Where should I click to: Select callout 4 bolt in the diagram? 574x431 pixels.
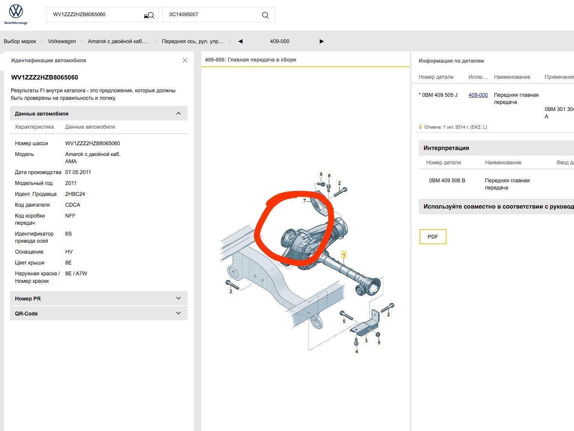(357, 351)
